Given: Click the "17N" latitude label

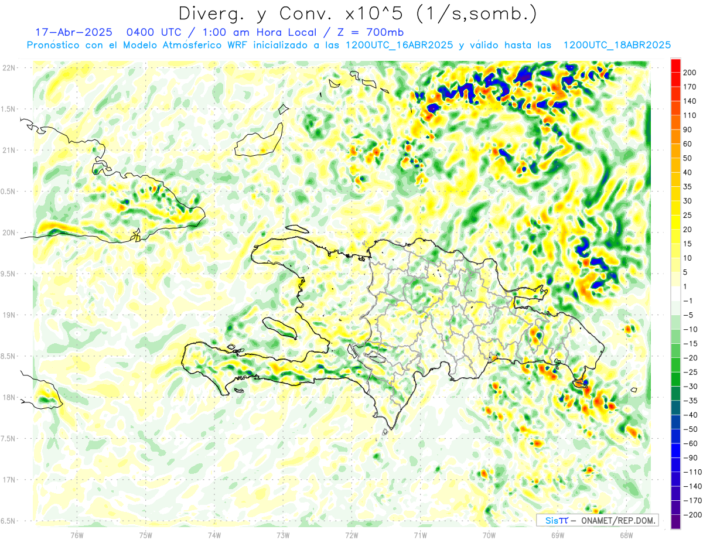Looking at the screenshot, I should (8, 479).
